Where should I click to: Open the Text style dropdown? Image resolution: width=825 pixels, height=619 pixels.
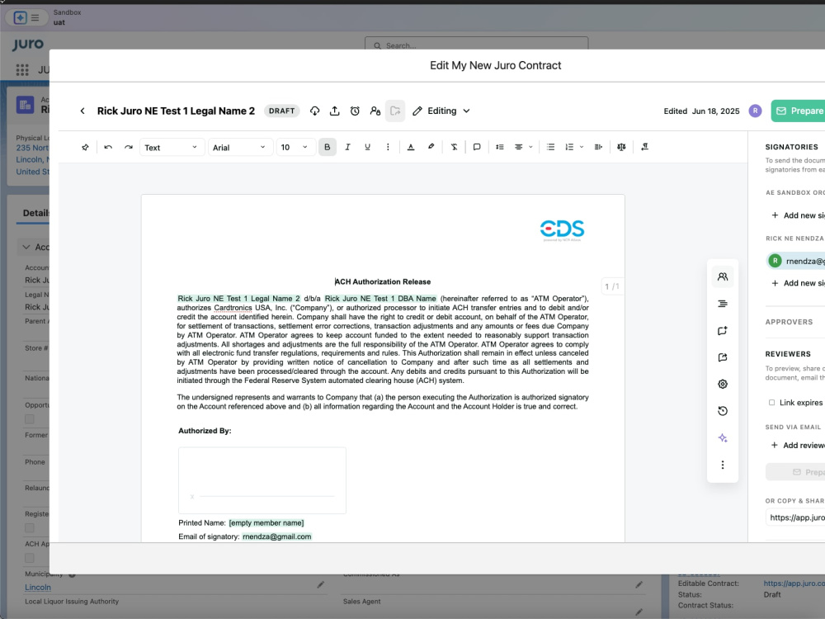pyautogui.click(x=171, y=148)
